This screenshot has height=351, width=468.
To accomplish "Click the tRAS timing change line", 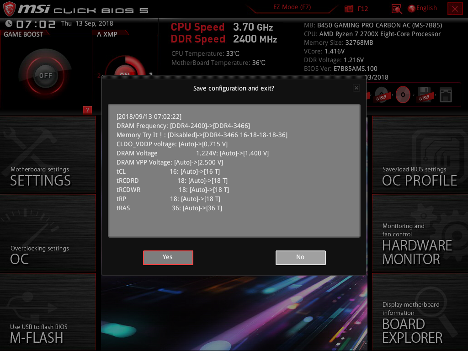I will [169, 208].
